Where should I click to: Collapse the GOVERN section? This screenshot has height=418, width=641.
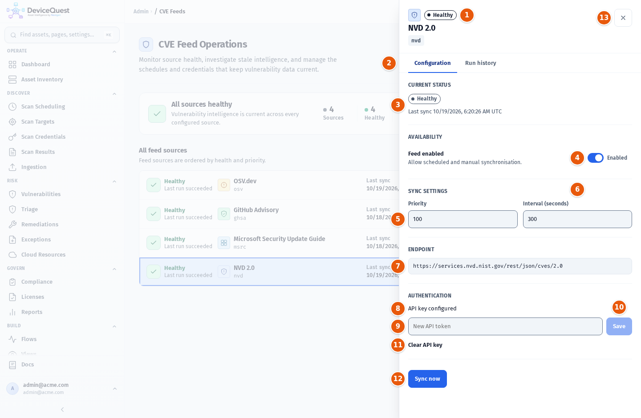click(x=114, y=269)
